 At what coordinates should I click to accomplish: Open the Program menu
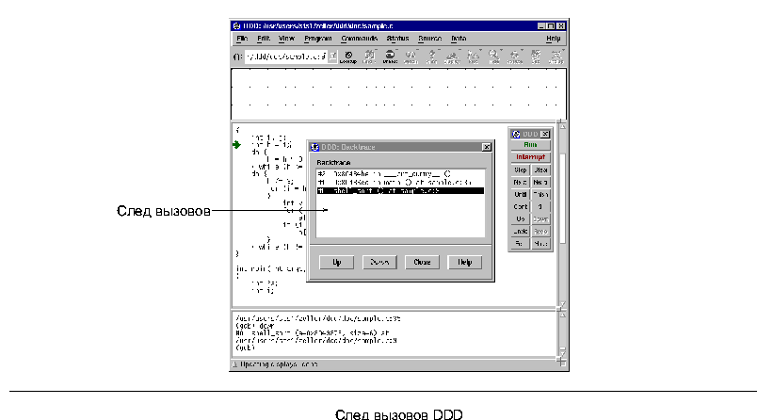coord(318,39)
